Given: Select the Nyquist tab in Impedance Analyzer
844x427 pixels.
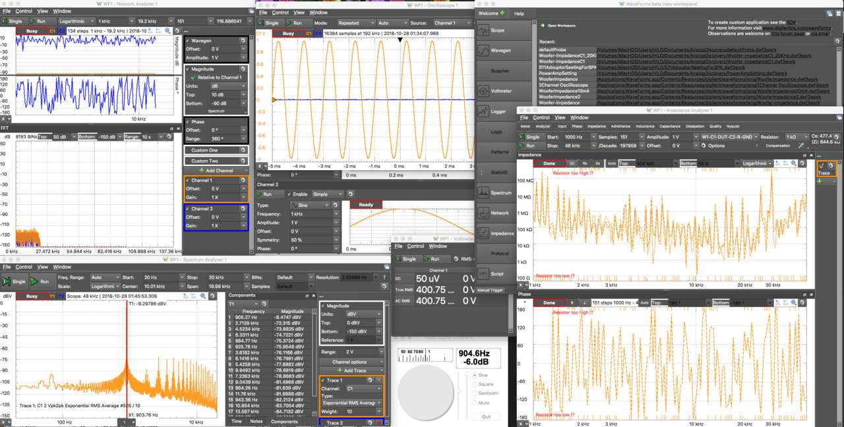Looking at the screenshot, I should (732, 126).
